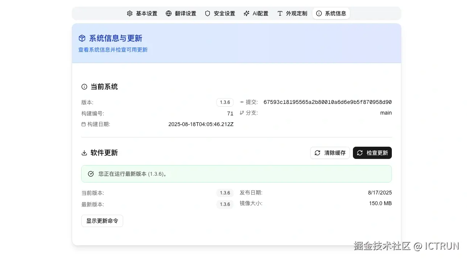Click the commit icon before 提交
The width and height of the screenshot is (467, 259).
click(242, 102)
